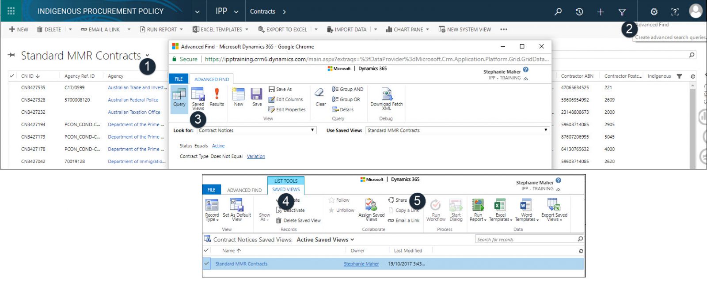Screen dimensions: 707x282
Task: Create a New query in the ribbon
Action: (239, 97)
